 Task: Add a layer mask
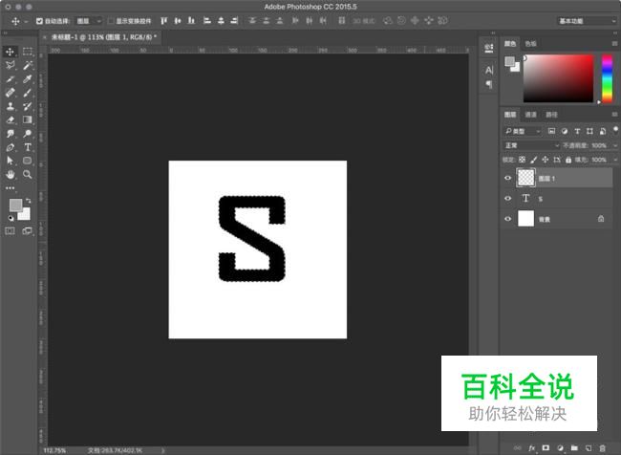click(546, 448)
